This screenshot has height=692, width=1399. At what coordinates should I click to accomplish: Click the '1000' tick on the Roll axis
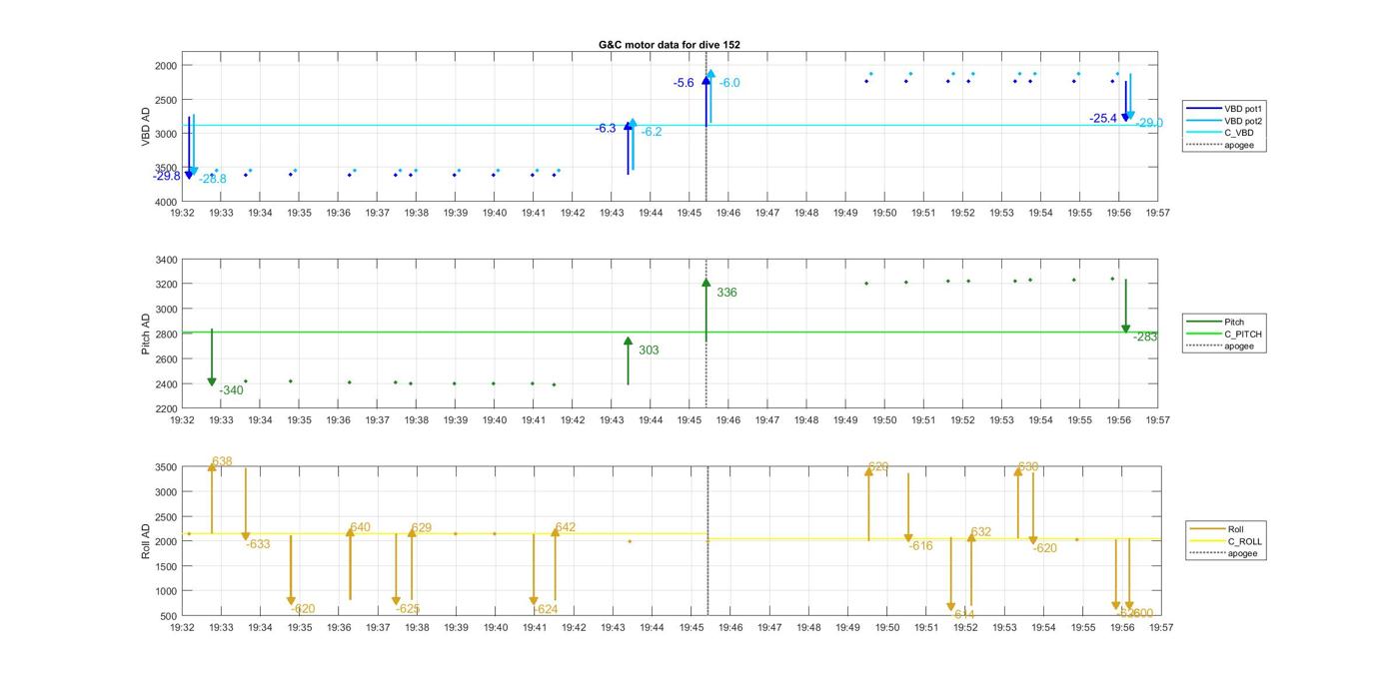click(166, 591)
